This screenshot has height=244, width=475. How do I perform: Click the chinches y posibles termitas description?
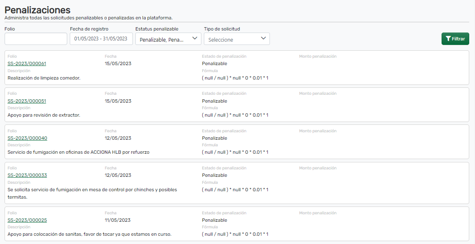pyautogui.click(x=92, y=190)
